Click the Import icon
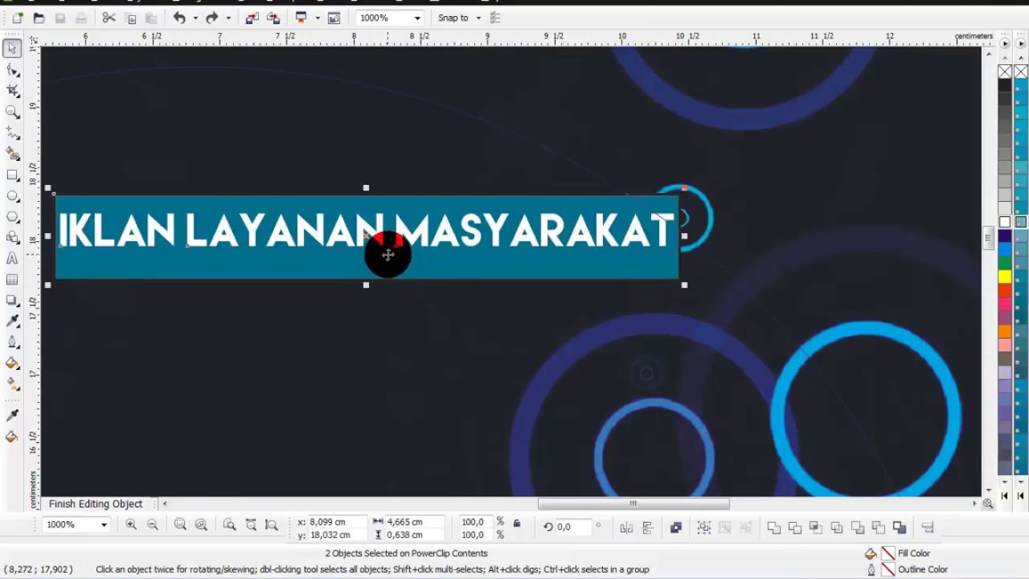The height and width of the screenshot is (579, 1029). [252, 18]
